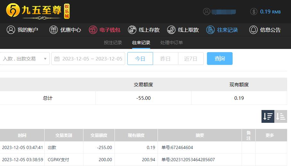The width and height of the screenshot is (291, 166).
Task: Open 我的账户 account icon
Action: [11, 30]
